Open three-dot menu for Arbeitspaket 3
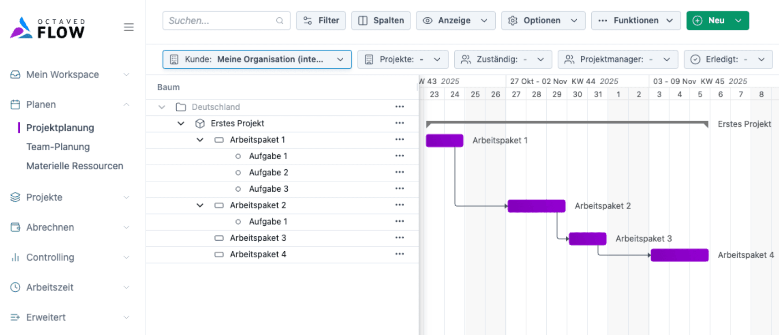 coord(400,238)
